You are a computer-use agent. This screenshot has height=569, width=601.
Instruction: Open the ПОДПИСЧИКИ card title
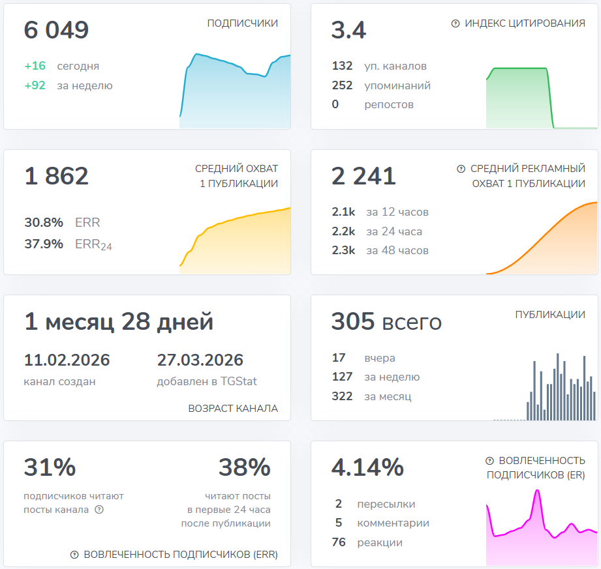click(242, 23)
